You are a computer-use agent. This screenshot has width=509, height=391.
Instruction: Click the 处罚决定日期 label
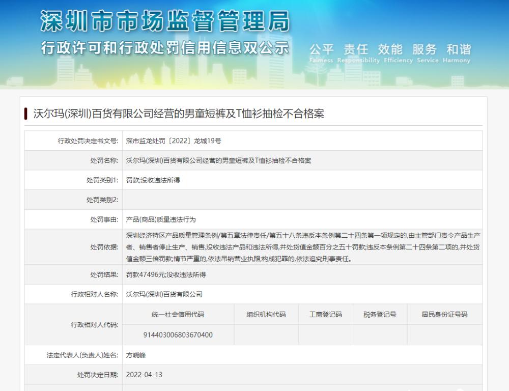pyautogui.click(x=98, y=375)
